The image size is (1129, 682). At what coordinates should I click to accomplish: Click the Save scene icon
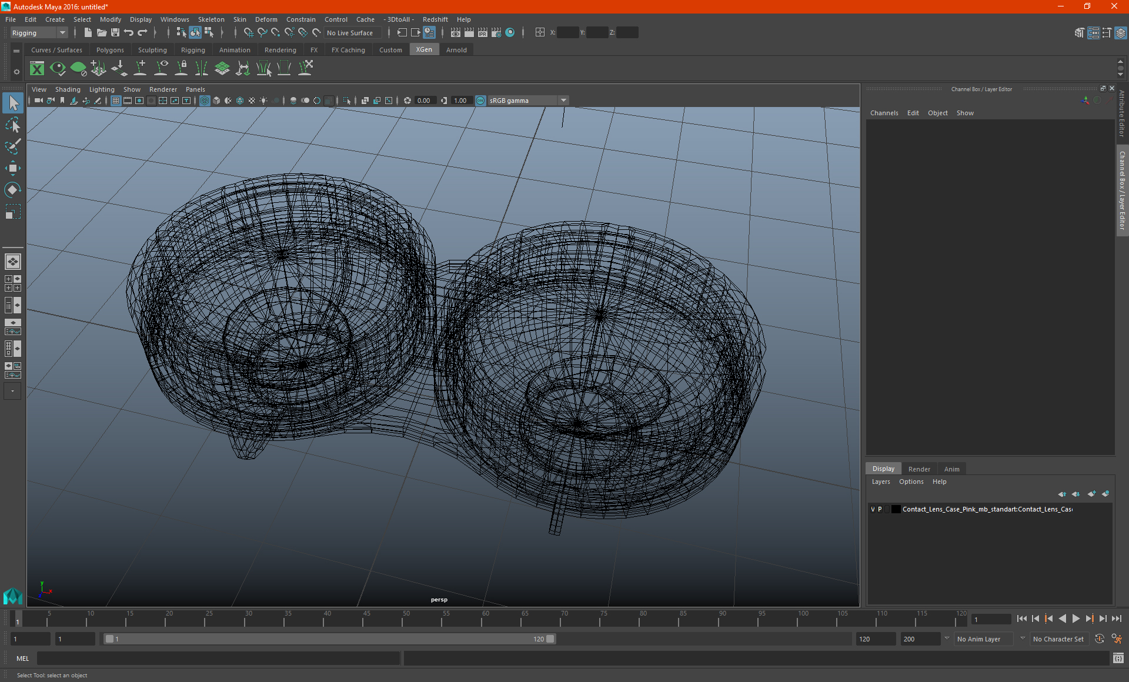click(115, 33)
